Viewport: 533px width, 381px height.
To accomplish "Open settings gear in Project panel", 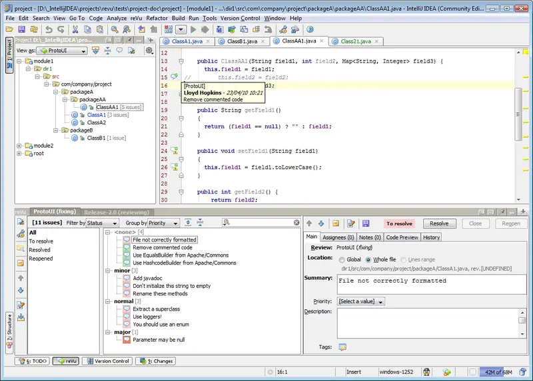I will point(149,51).
